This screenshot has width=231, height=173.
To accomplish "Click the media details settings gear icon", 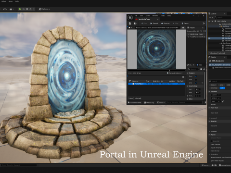I will pos(204,69).
